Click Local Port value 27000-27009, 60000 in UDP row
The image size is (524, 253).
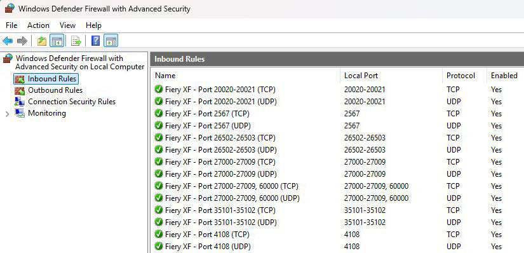pos(376,198)
